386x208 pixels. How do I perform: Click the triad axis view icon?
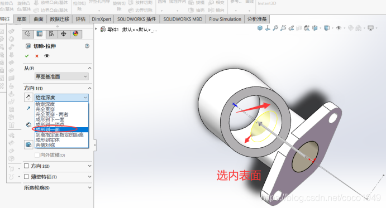pyautogui.click(x=268, y=28)
